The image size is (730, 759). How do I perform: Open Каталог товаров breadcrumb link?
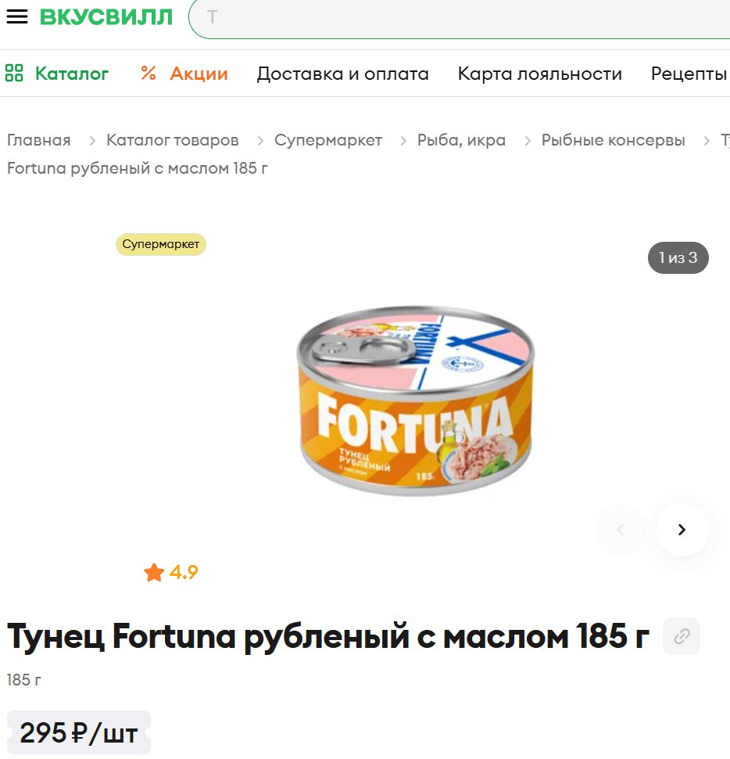point(173,140)
